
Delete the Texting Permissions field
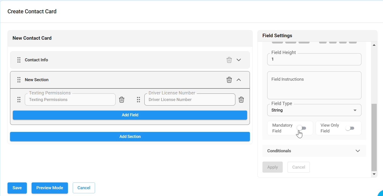[x=122, y=100]
